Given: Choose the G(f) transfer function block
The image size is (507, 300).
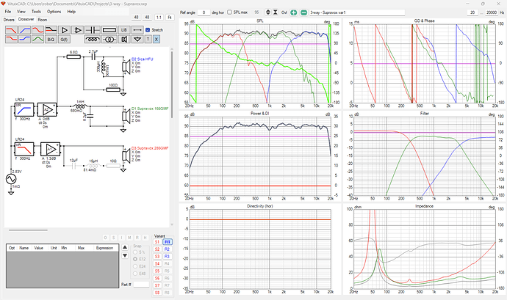Looking at the screenshot, I should click(64, 40).
